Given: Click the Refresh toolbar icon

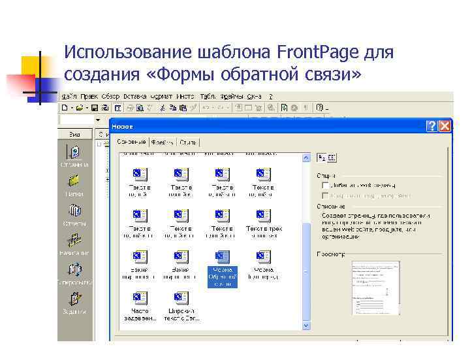Looking at the screenshot, I should [x=284, y=107].
